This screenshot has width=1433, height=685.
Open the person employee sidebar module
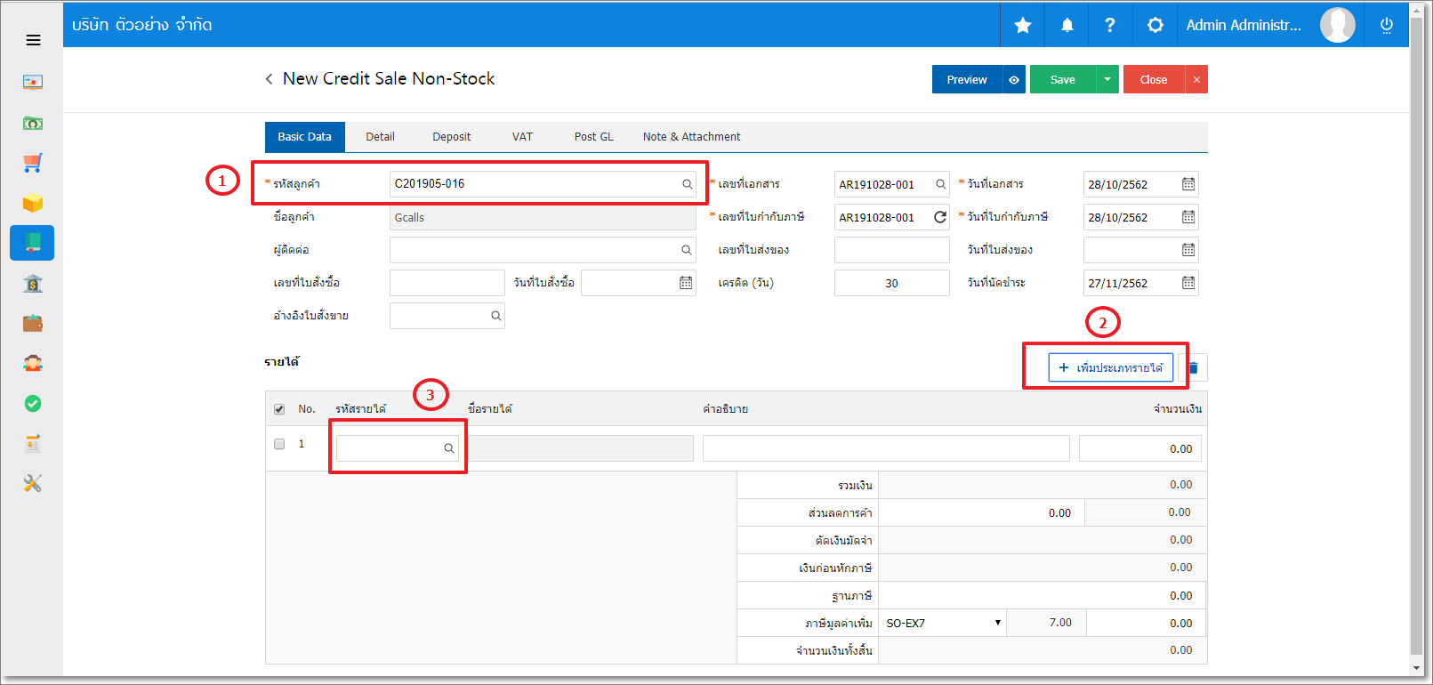[x=33, y=363]
